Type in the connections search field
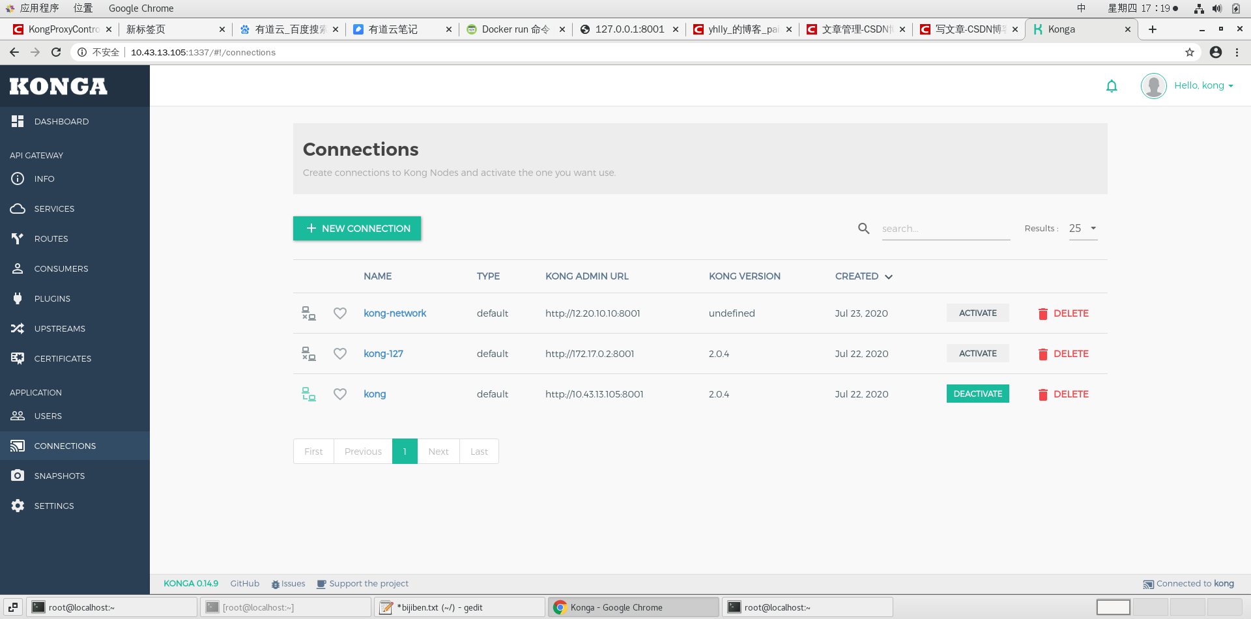Image resolution: width=1251 pixels, height=619 pixels. click(x=945, y=228)
